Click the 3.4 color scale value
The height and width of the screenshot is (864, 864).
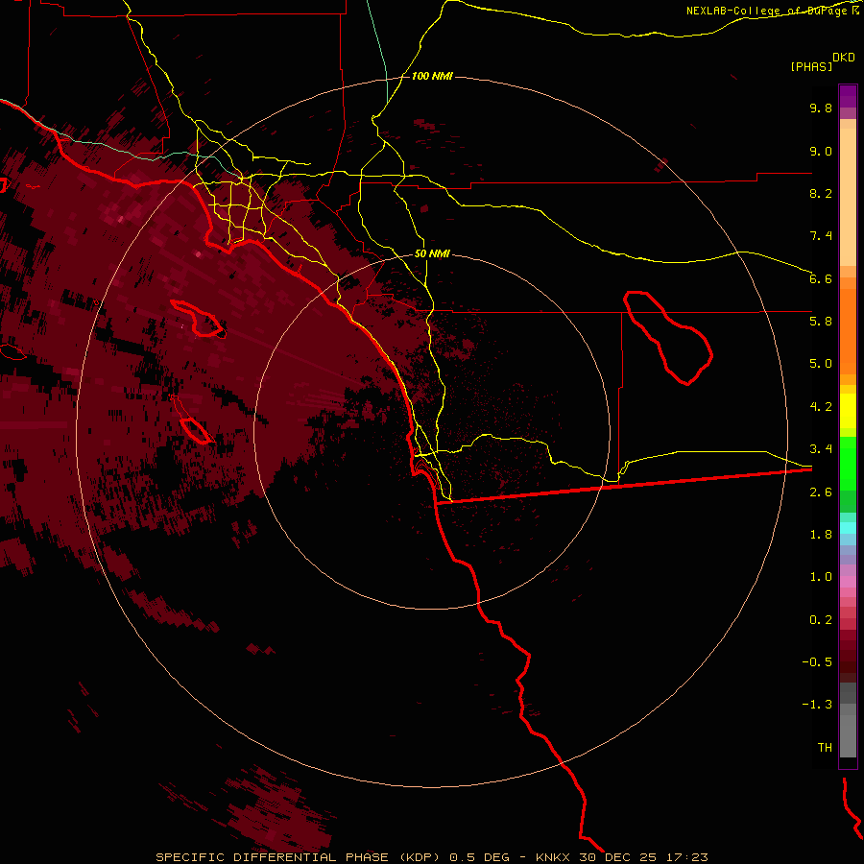click(x=821, y=449)
